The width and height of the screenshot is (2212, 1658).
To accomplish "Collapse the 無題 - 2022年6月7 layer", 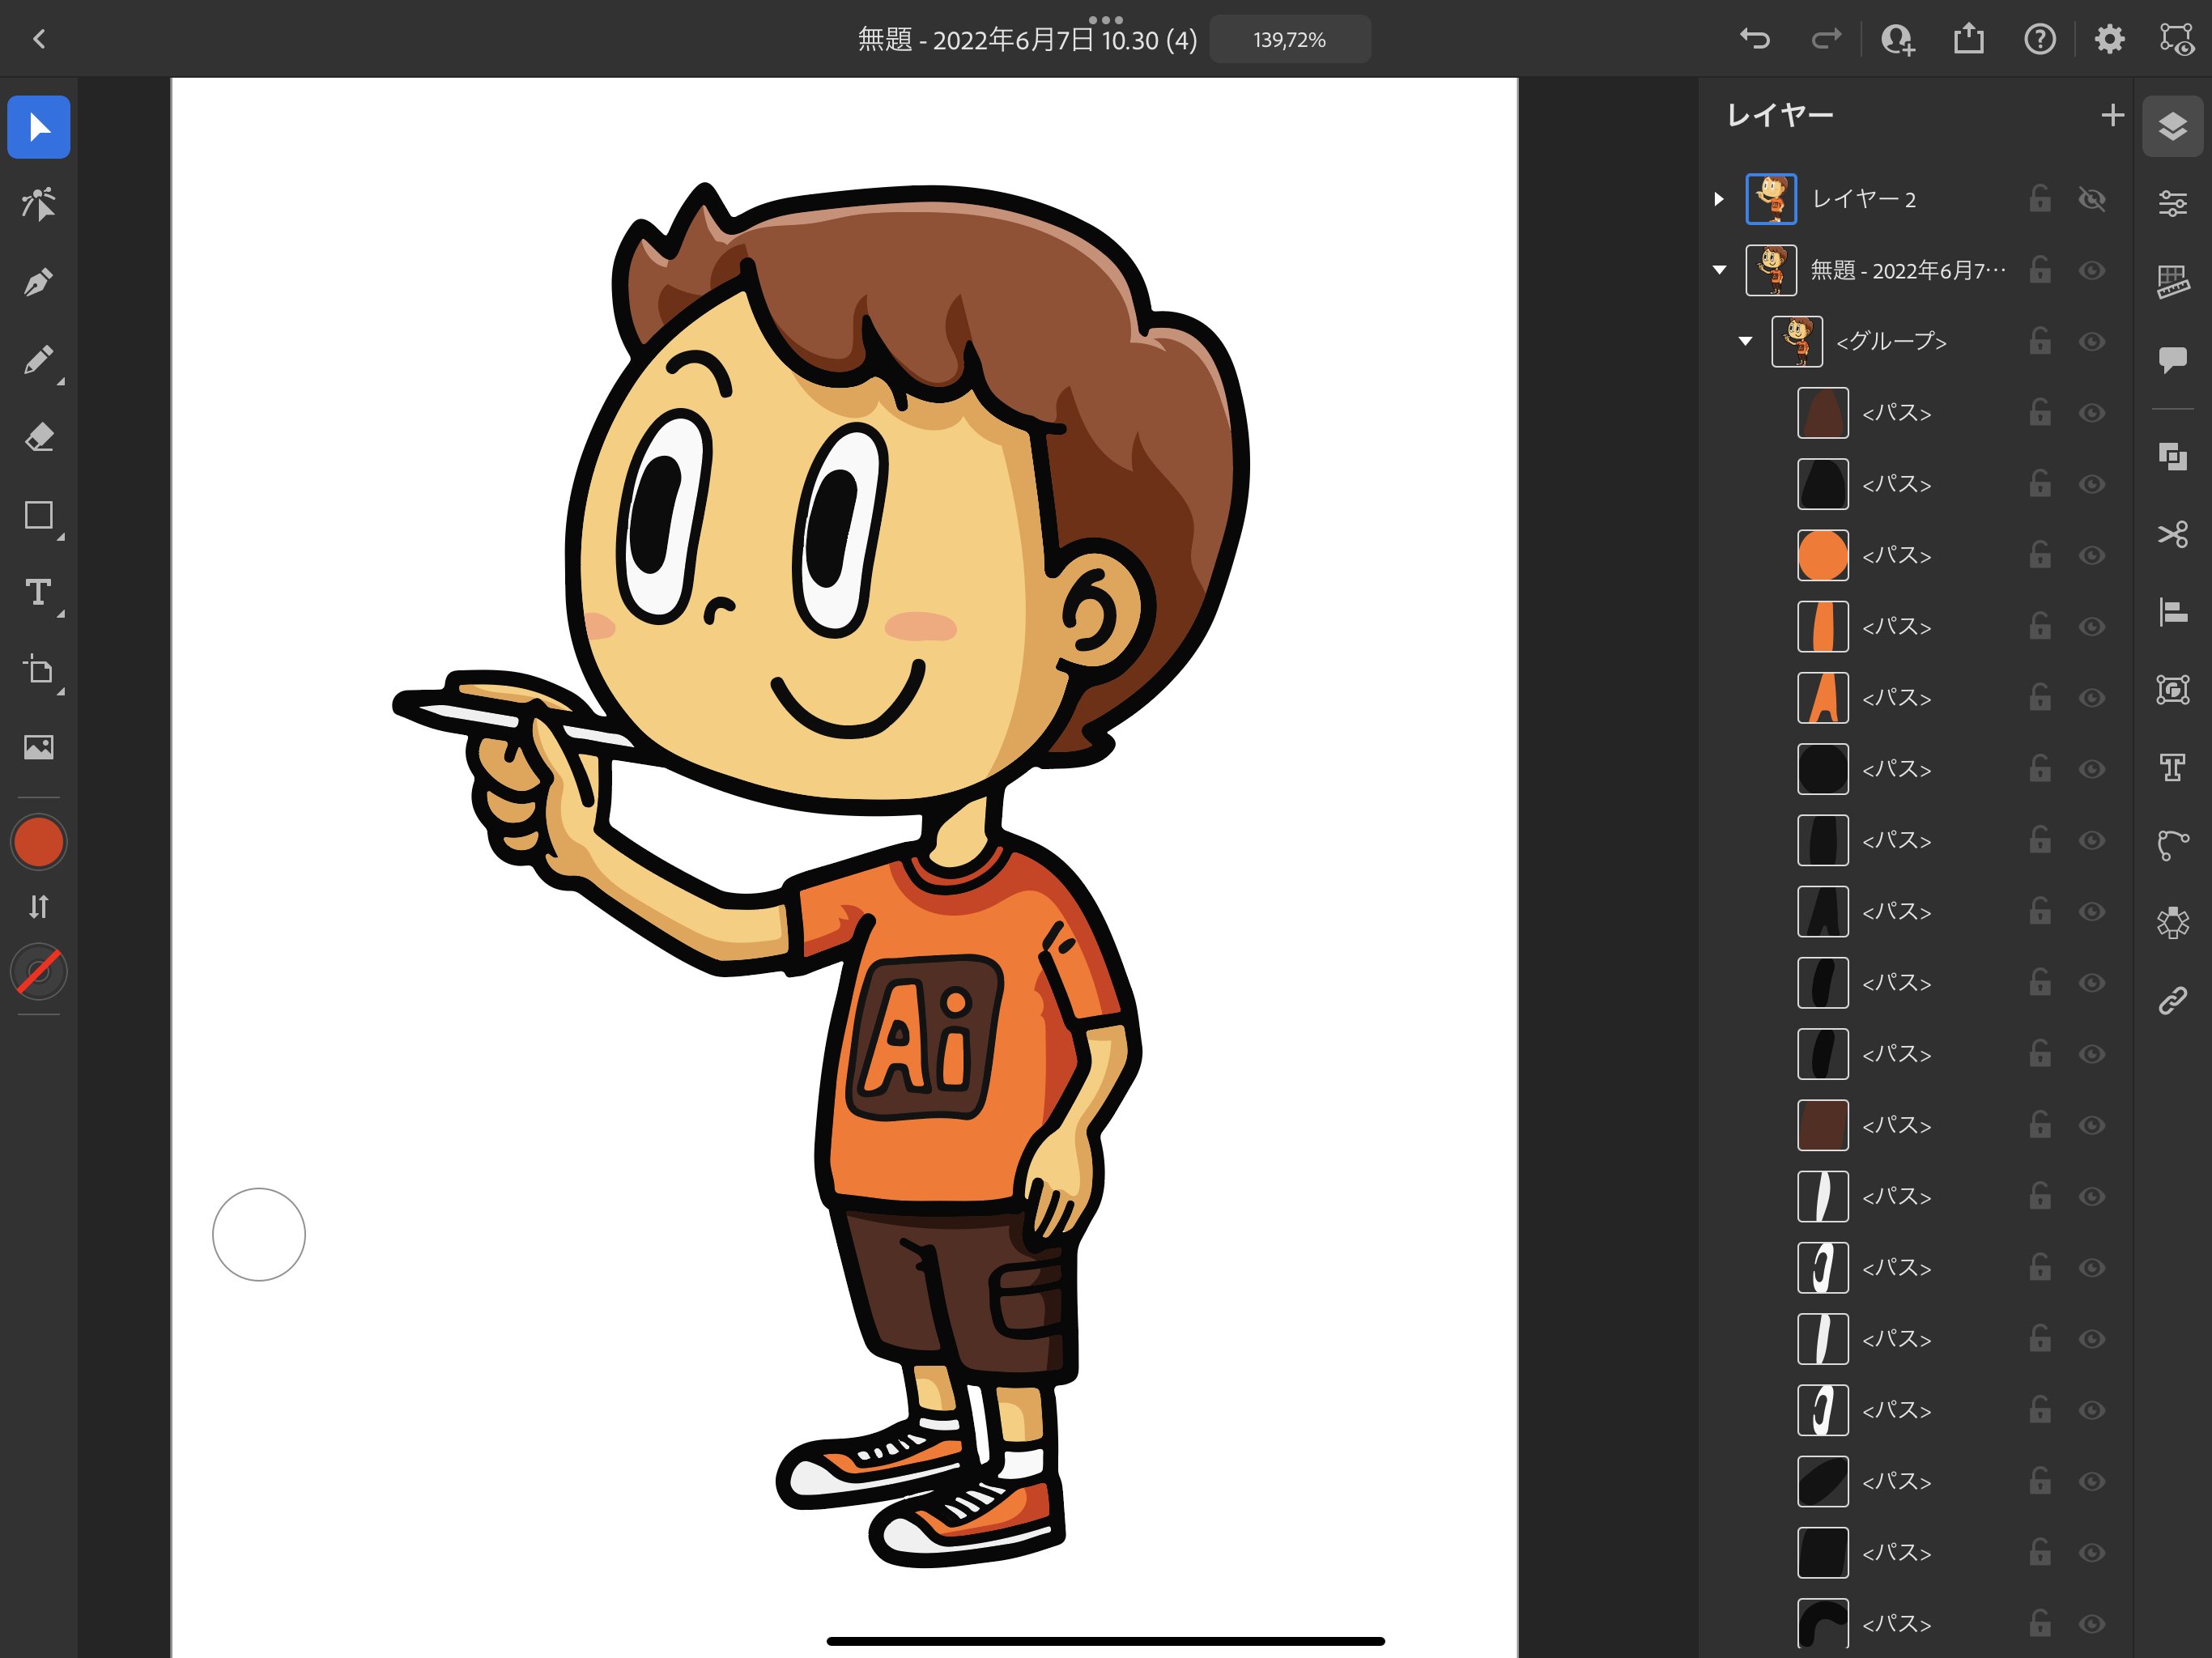I will [x=1719, y=270].
